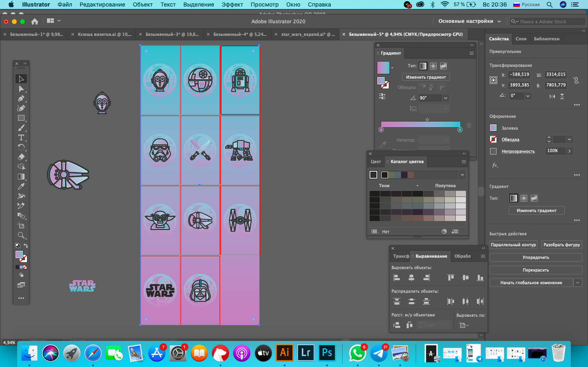Delete gradient stop trash icon
The image size is (588, 367).
pyautogui.click(x=469, y=125)
